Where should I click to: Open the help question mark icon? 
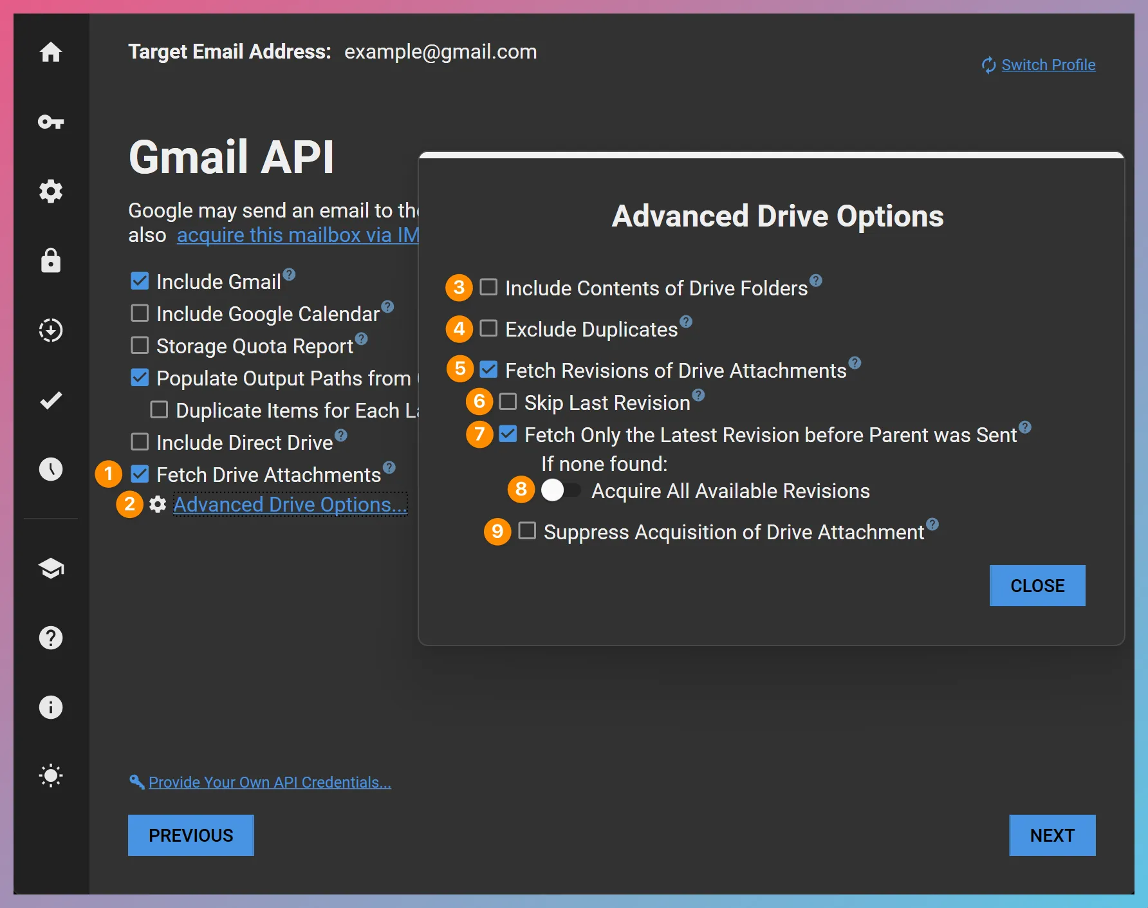[51, 638]
